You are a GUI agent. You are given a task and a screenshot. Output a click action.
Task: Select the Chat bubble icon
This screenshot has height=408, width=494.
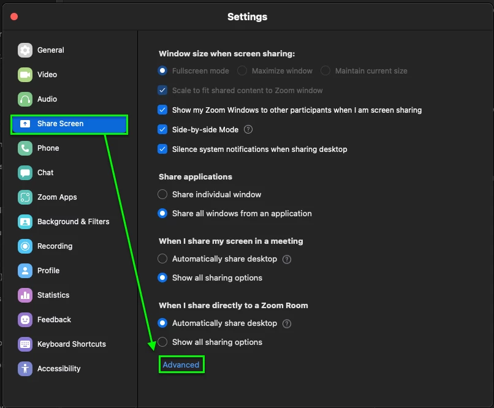(25, 173)
